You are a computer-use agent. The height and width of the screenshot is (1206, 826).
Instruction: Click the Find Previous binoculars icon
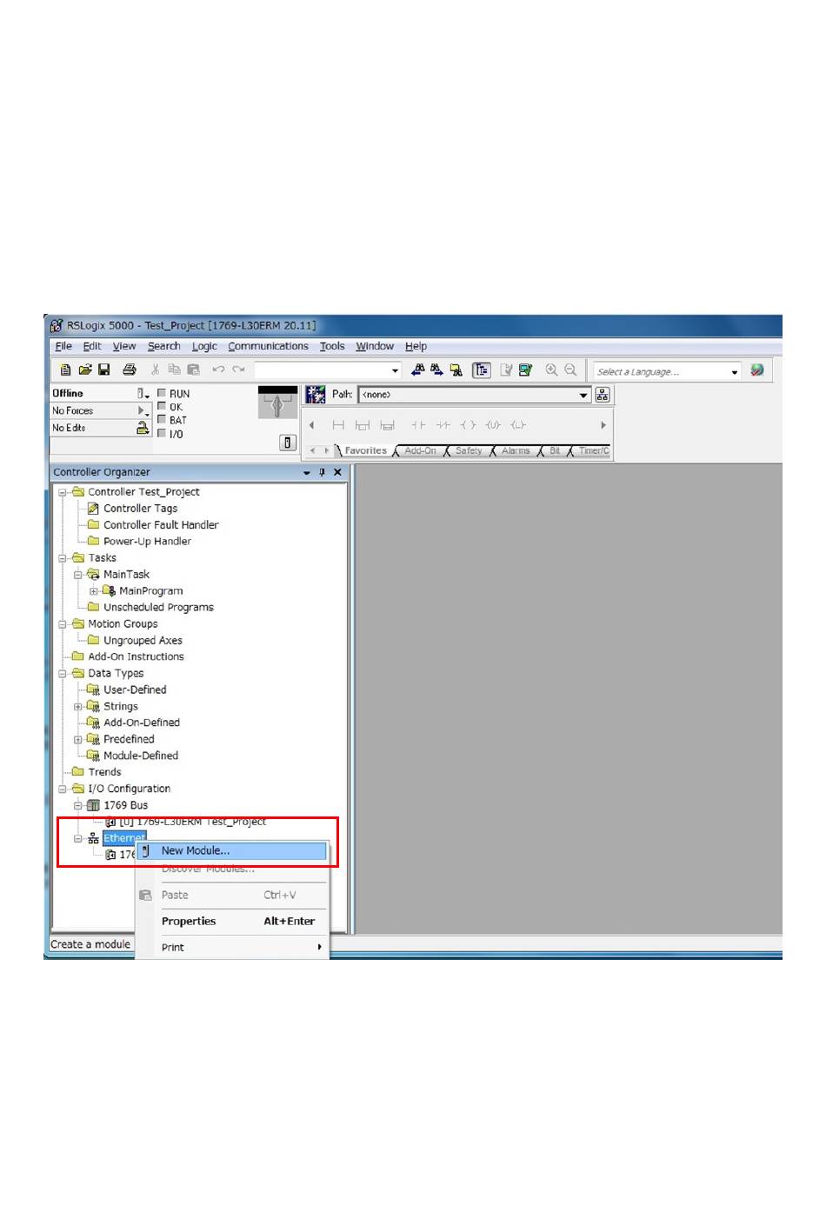click(418, 370)
